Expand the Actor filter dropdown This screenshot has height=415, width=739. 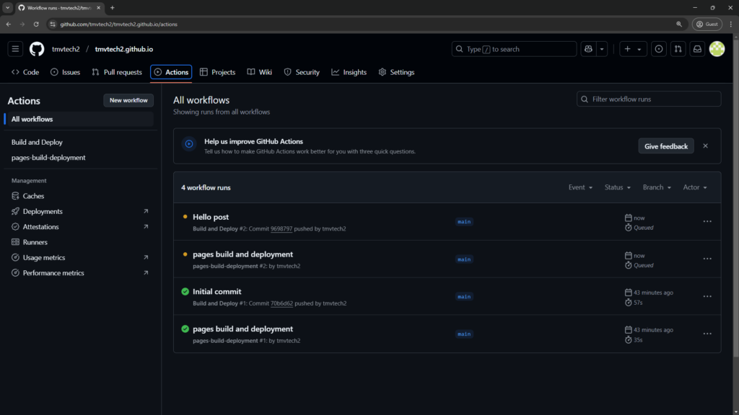pos(695,187)
